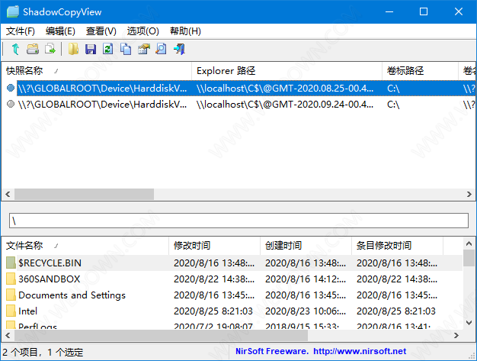The image size is (477, 361).
Task: Click the open in Explorer drive-folder icon
Action: pyautogui.click(x=33, y=49)
